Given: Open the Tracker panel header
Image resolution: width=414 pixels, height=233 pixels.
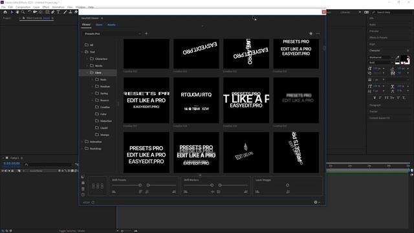Looking at the screenshot, I should [x=373, y=111].
